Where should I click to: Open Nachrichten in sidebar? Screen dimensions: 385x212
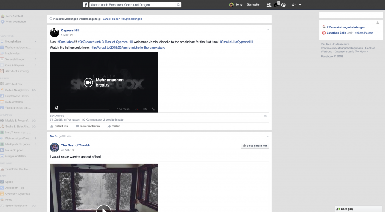pyautogui.click(x=12, y=53)
